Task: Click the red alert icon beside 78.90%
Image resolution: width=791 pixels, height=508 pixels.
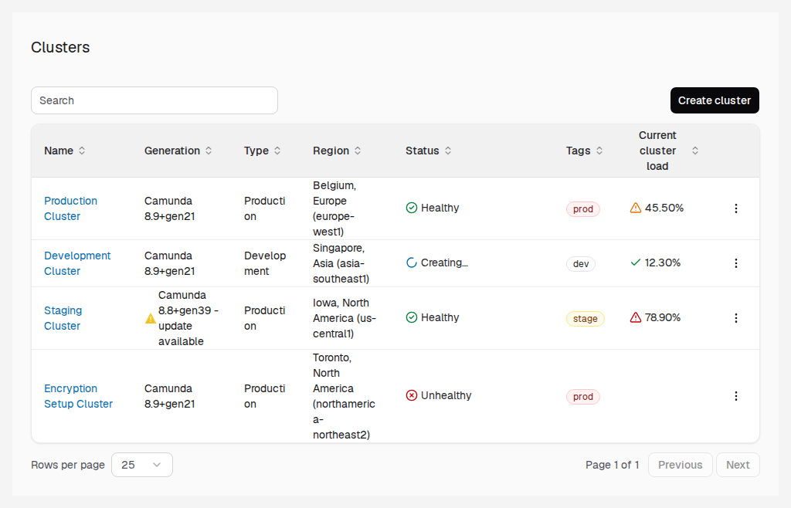Action: (636, 317)
